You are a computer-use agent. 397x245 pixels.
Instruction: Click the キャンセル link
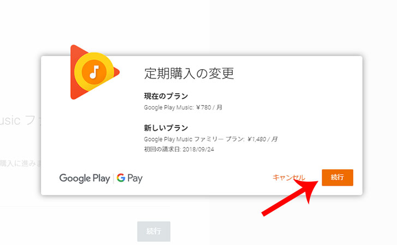[x=288, y=177]
